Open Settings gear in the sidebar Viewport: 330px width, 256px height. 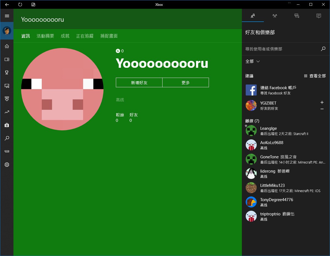click(x=7, y=165)
